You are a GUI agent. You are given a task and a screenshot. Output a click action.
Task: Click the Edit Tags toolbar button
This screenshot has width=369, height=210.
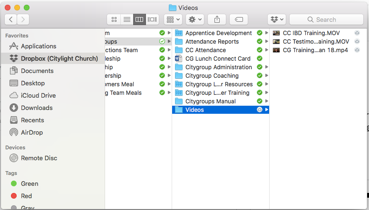[x=238, y=19]
